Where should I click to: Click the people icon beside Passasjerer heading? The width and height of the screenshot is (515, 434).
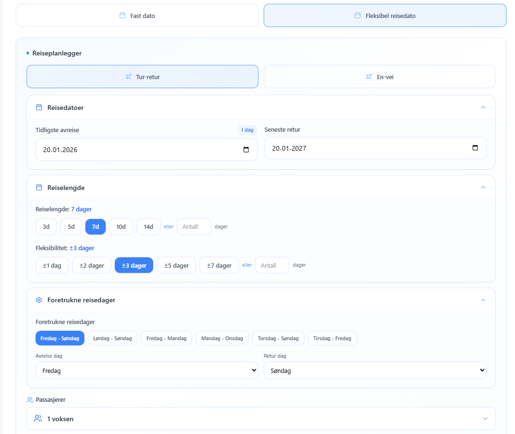click(30, 399)
